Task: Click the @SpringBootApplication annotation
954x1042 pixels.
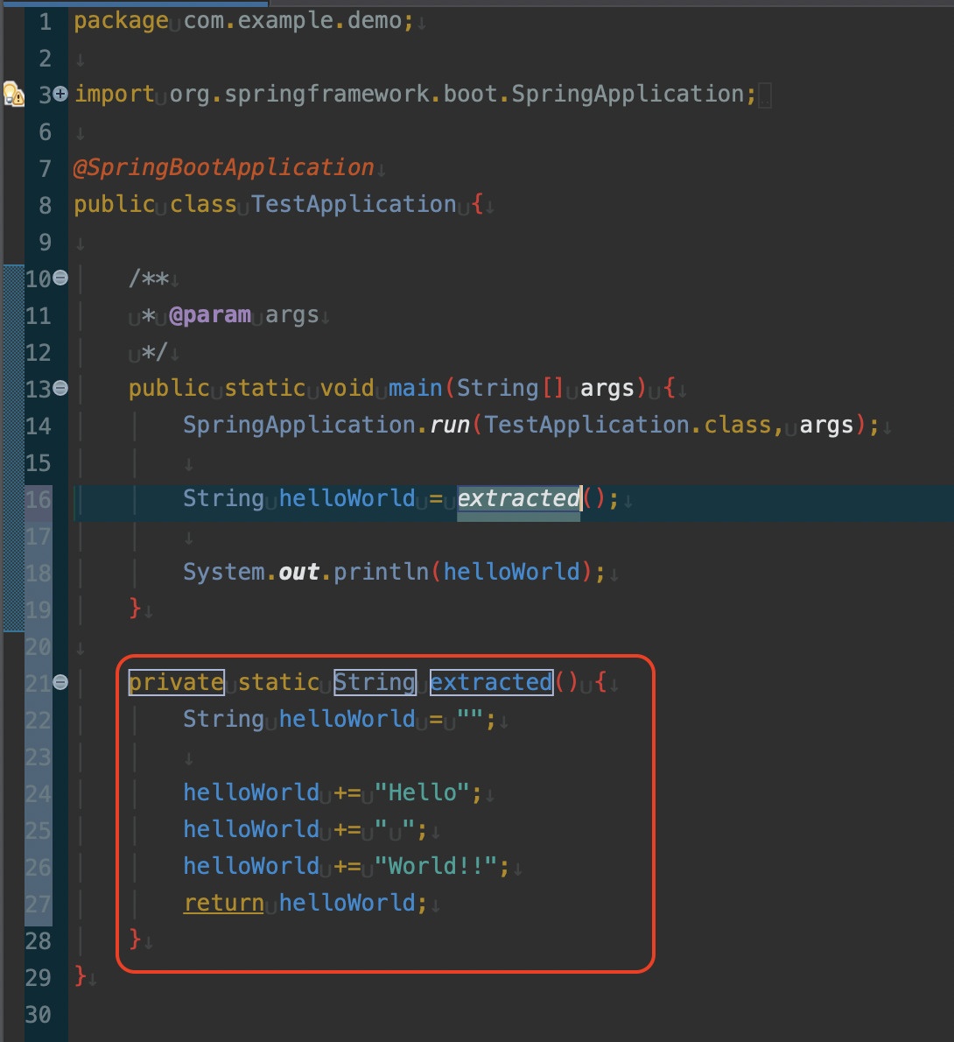Action: [223, 167]
